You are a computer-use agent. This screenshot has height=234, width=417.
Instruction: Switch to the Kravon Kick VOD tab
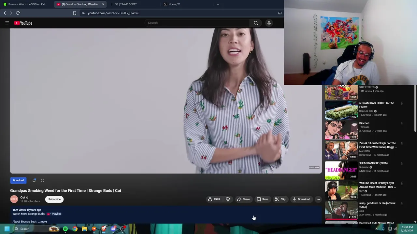27,4
